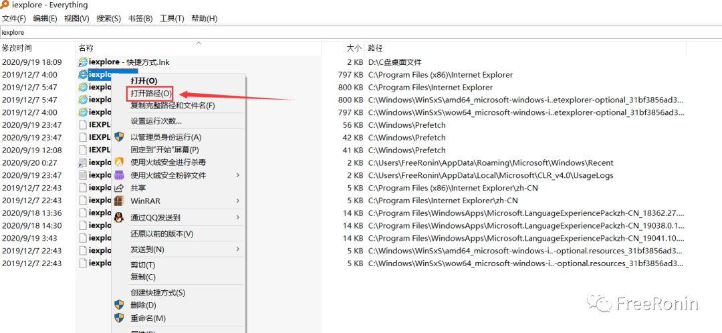Open the 书签(B) menu
Screen dimensions: 722x333
(140, 19)
